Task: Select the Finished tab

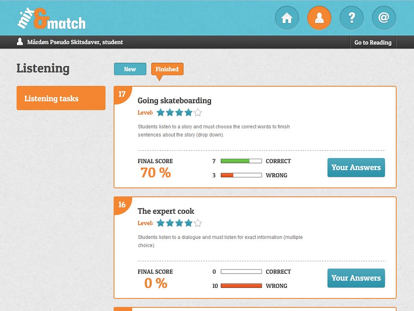Action: click(x=167, y=69)
